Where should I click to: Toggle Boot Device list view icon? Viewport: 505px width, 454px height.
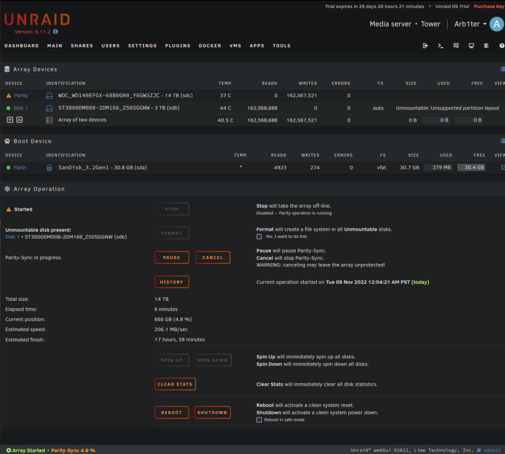(x=503, y=141)
